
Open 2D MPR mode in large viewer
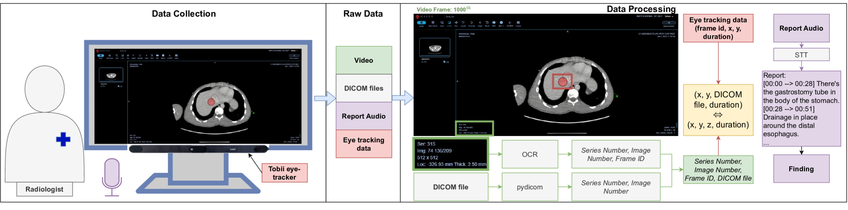(x=510, y=23)
